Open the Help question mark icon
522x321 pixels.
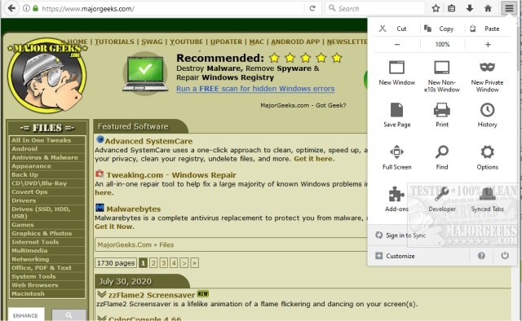click(481, 256)
